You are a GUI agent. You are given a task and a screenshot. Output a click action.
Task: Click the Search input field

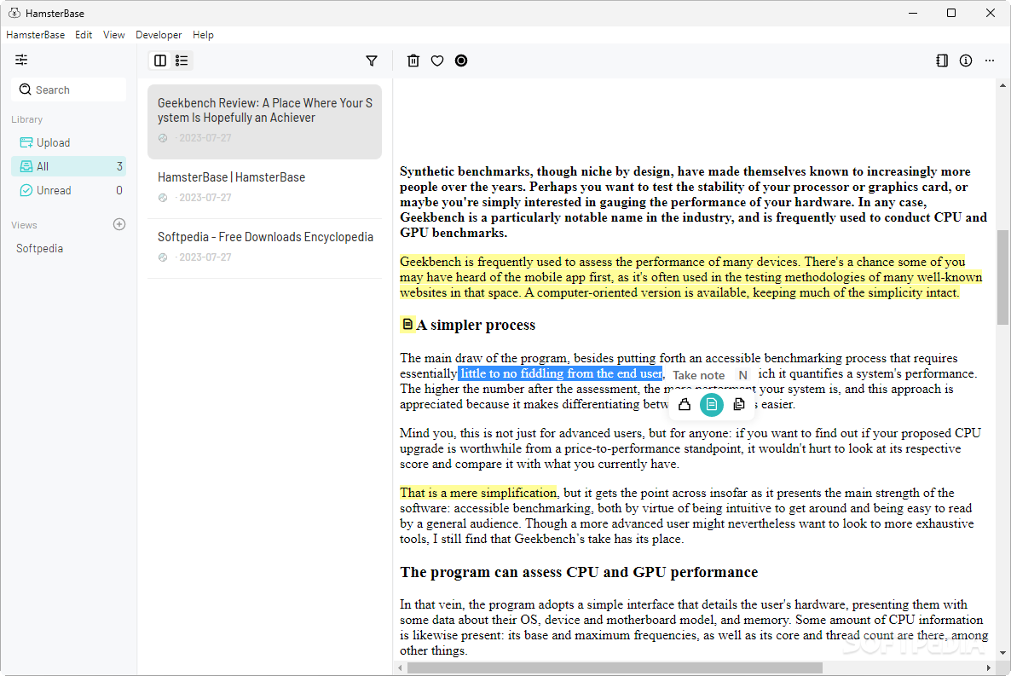68,90
